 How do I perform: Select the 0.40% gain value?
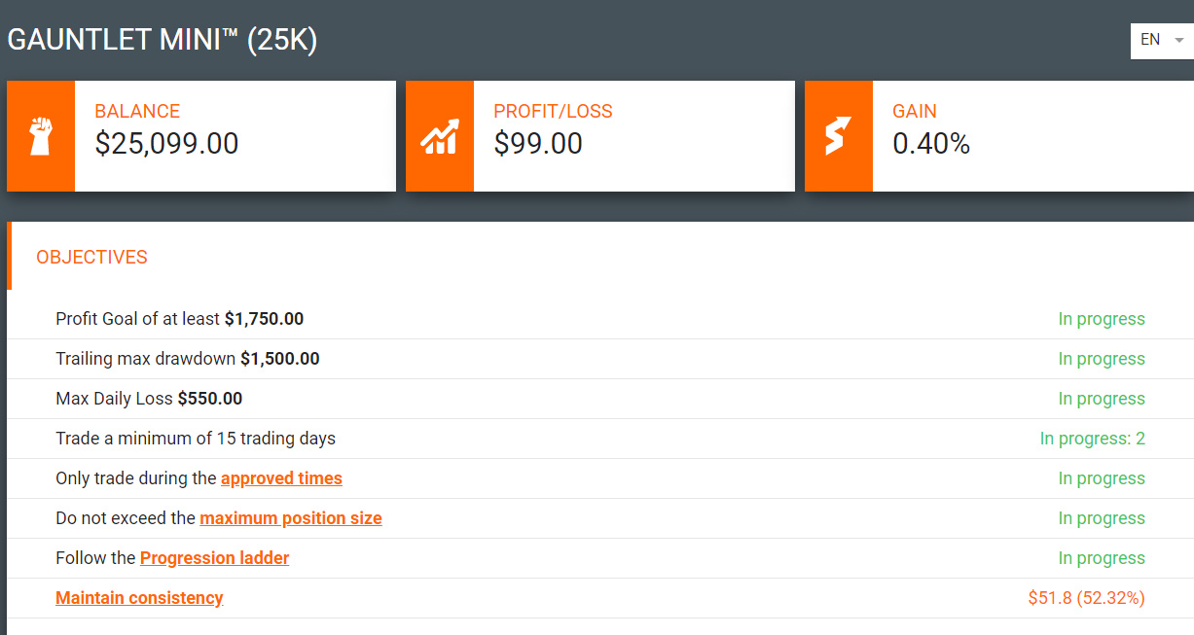[931, 144]
